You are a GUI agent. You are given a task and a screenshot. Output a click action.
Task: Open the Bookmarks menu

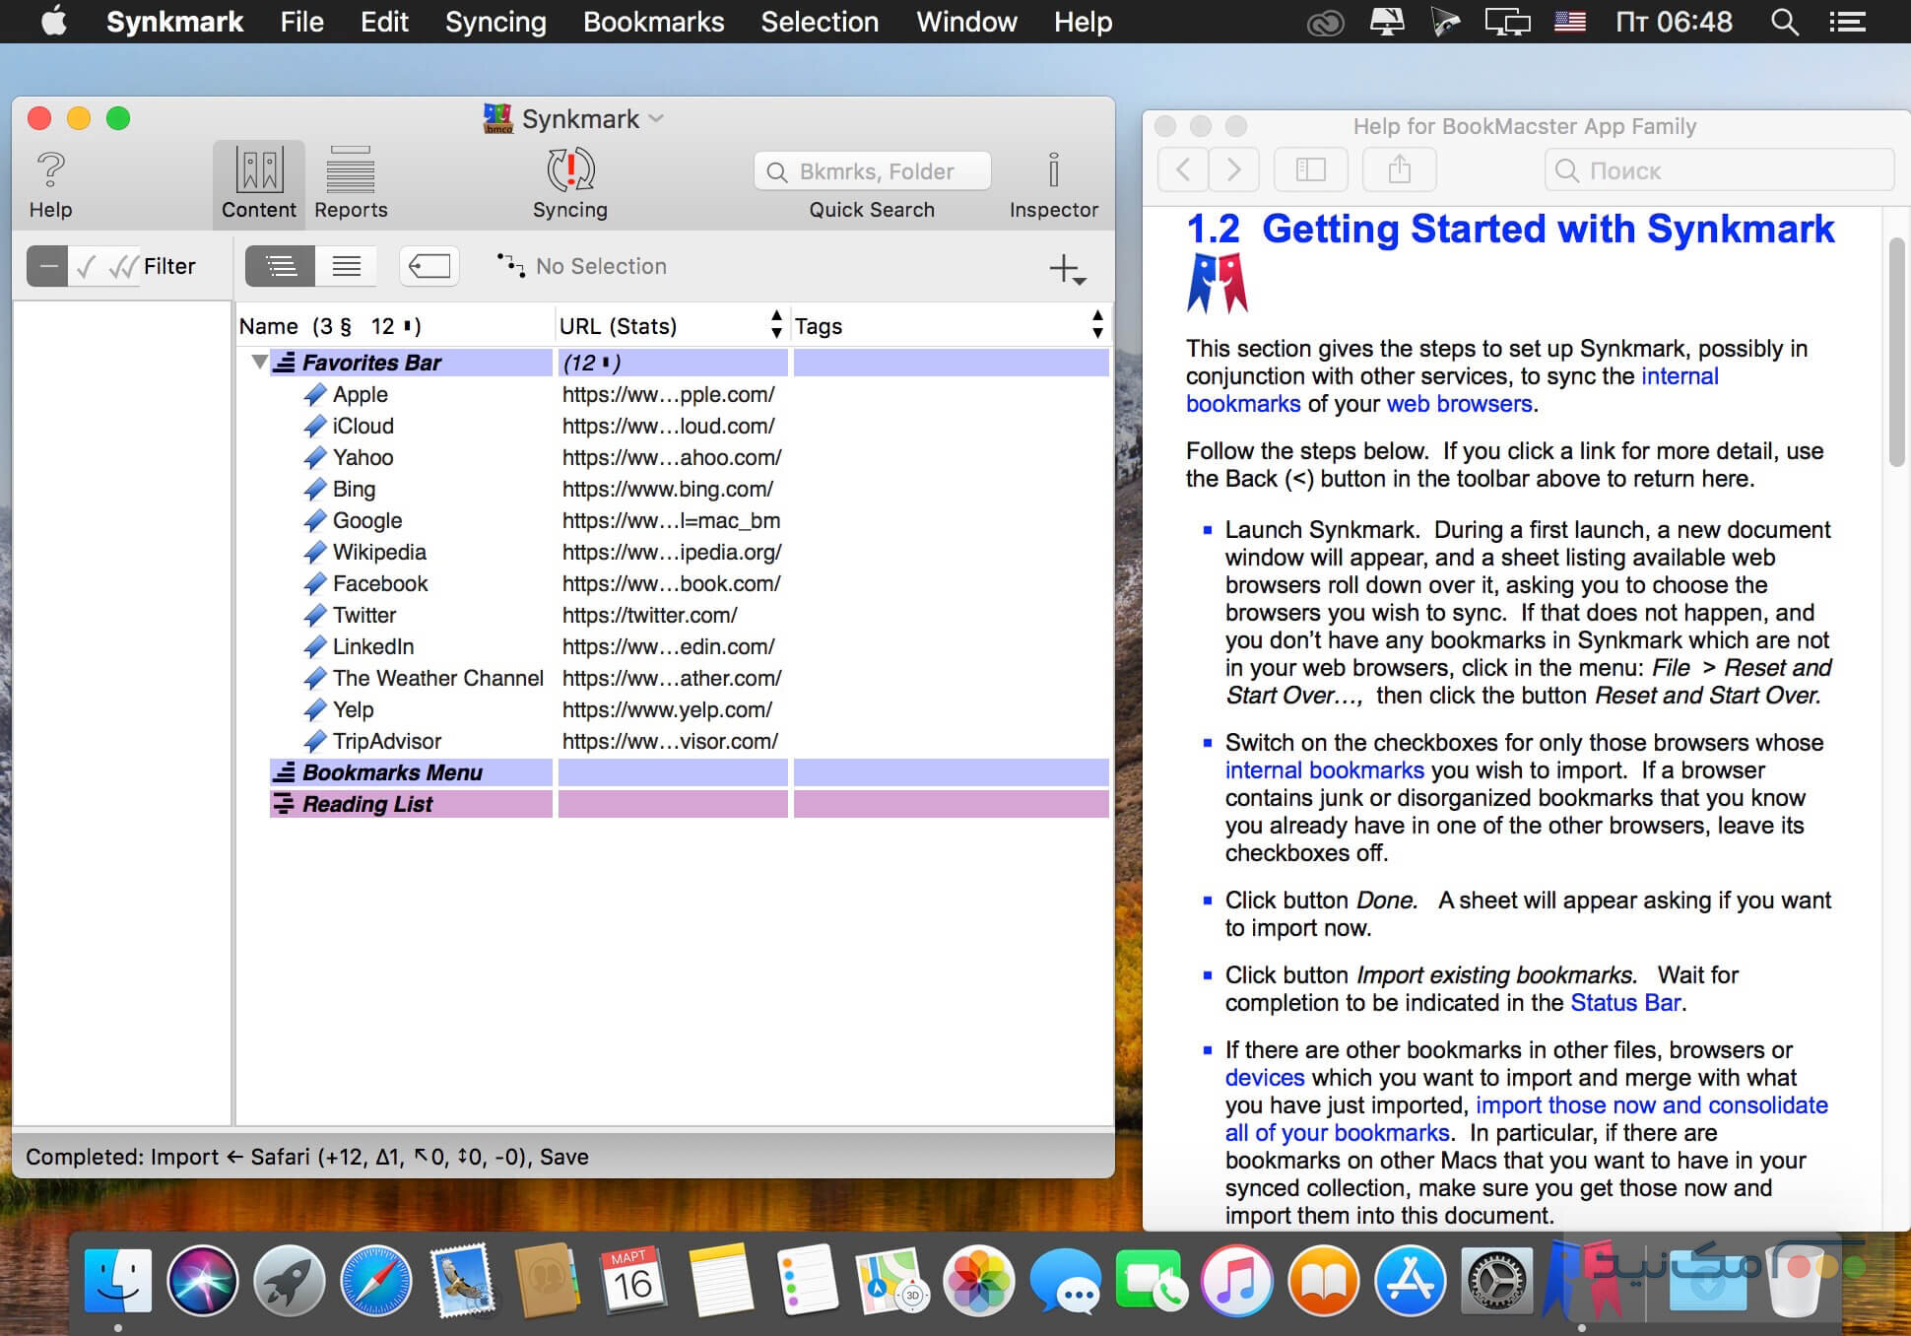(x=653, y=22)
